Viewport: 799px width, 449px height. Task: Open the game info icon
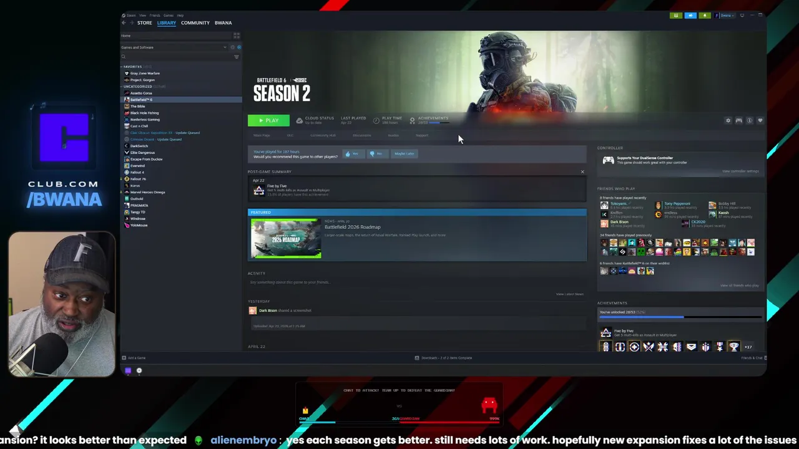tap(750, 120)
